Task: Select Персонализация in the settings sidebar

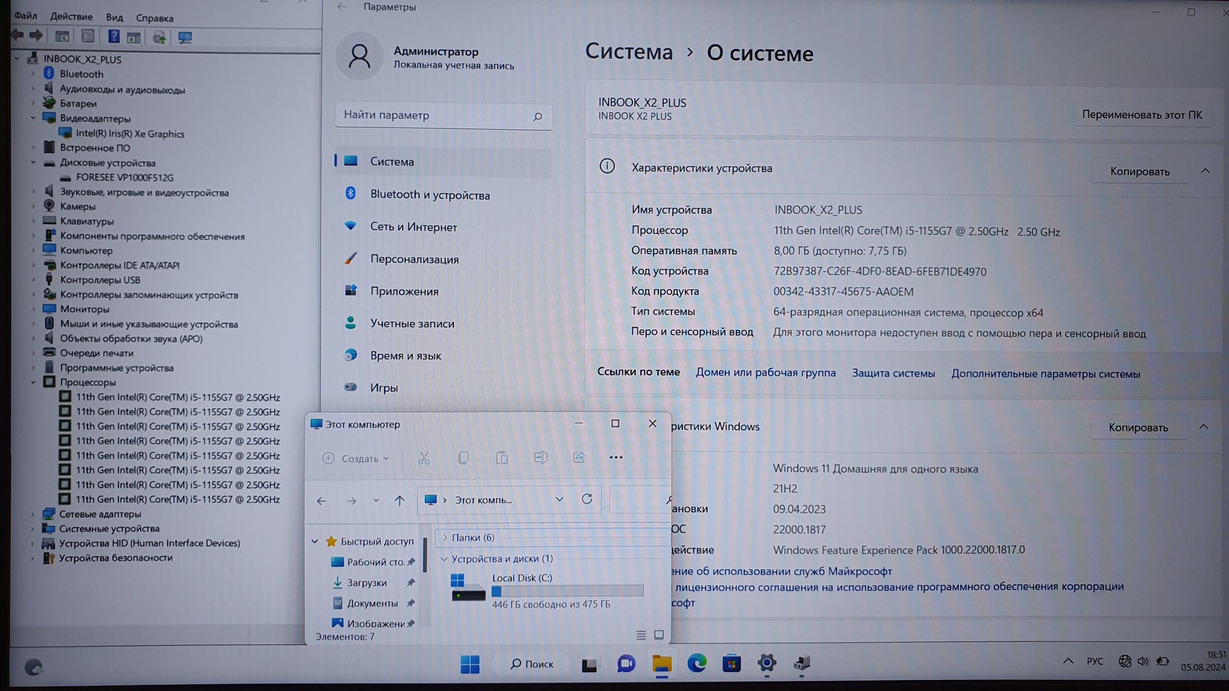Action: click(x=414, y=259)
